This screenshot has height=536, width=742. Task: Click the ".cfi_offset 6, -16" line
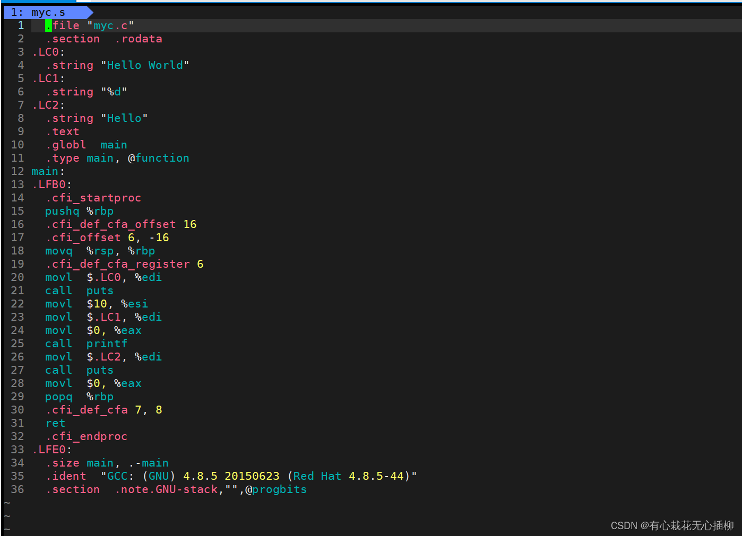pos(107,238)
